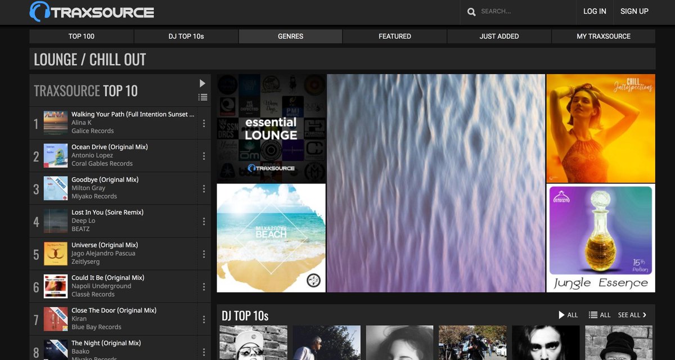This screenshot has width=675, height=360.
Task: Open first DJ Top 10s chart thumbnail
Action: [x=253, y=343]
